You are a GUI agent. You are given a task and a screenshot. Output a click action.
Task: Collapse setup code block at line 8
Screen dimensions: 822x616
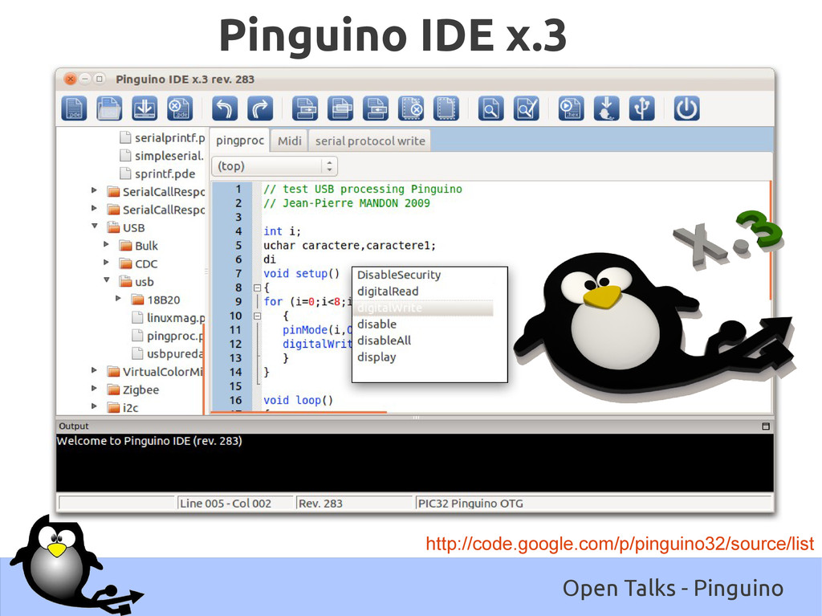pos(257,288)
